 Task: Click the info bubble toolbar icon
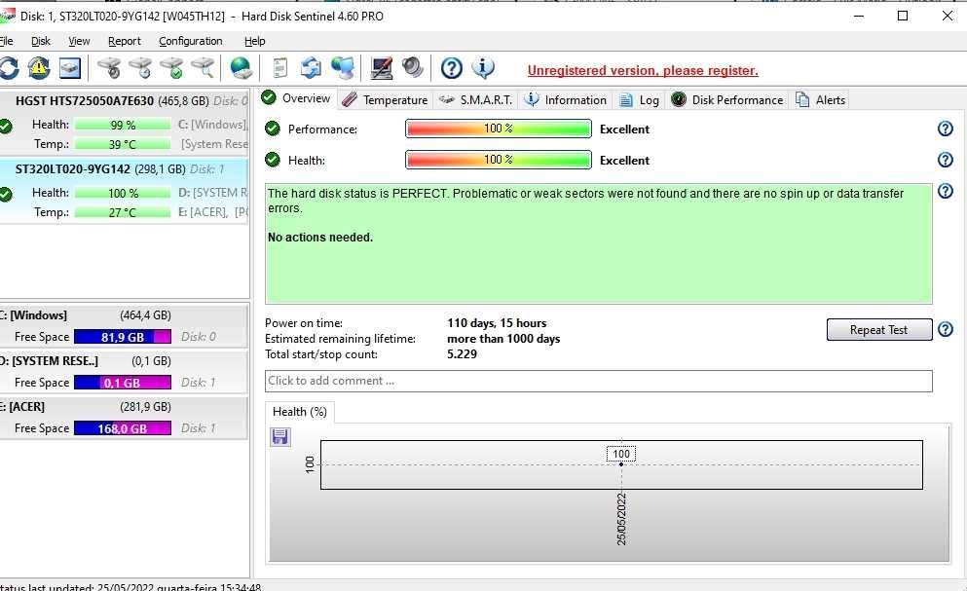(x=483, y=68)
